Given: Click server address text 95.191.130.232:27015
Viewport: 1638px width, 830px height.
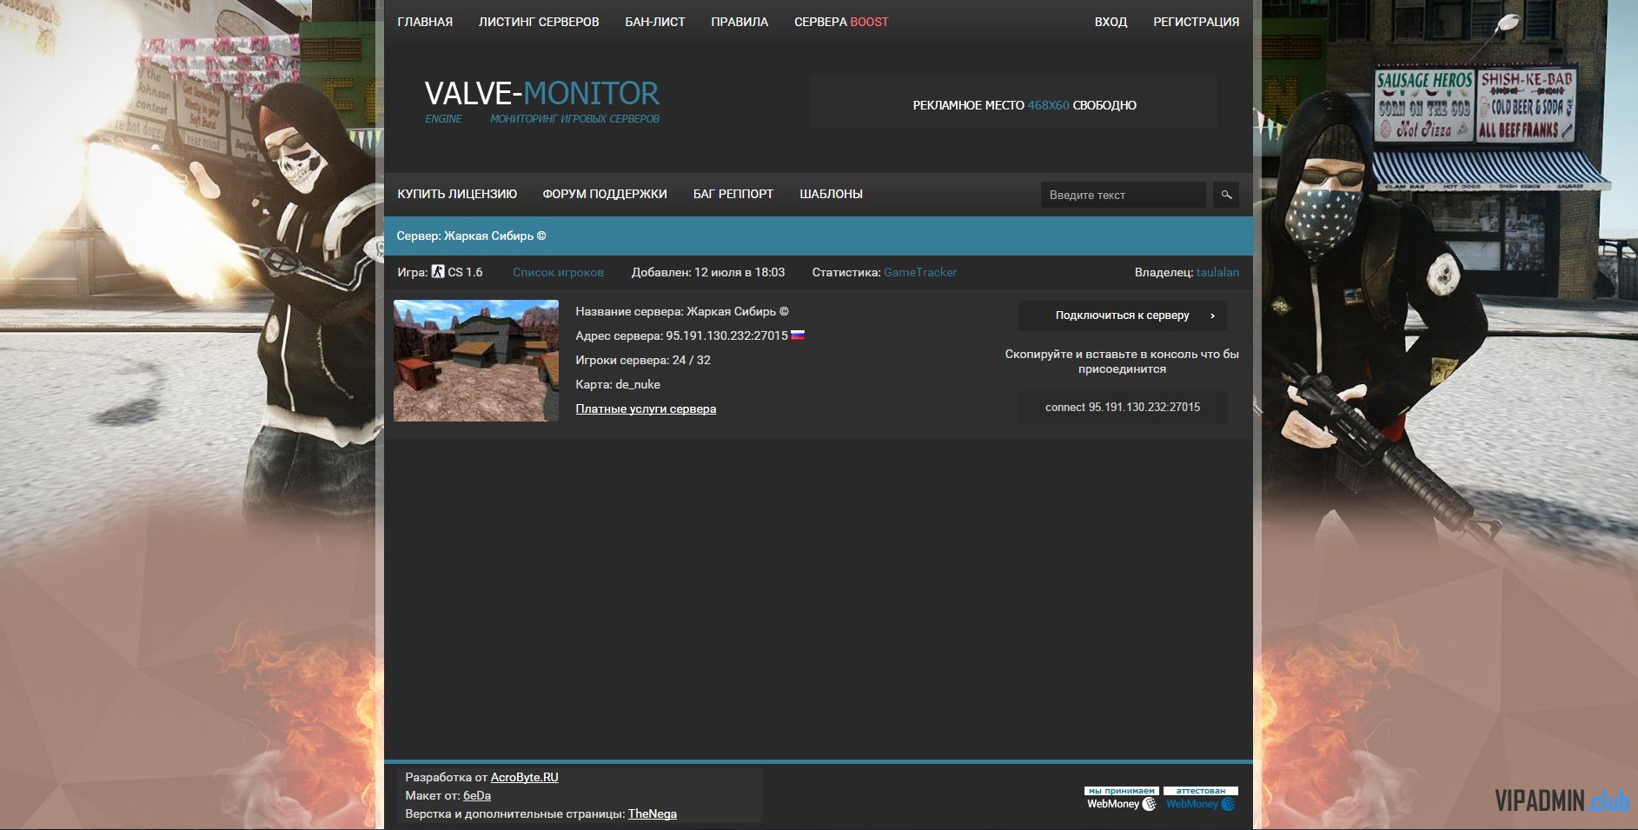Looking at the screenshot, I should coord(726,335).
